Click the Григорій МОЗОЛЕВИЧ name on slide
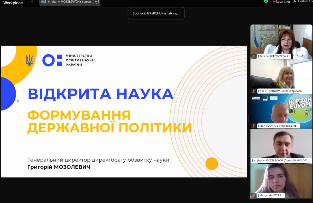313x203 pixels. 59,167
